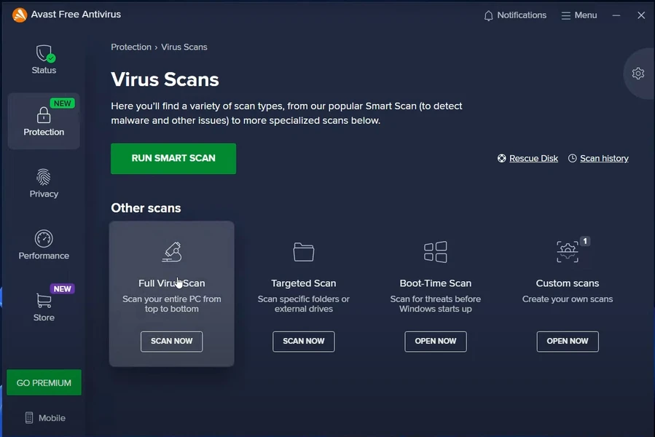Click the Avast logo in the titlebar
655x437 pixels.
(18, 14)
